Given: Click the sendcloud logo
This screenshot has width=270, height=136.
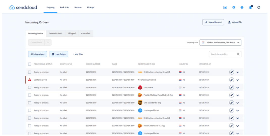Looking at the screenshot, I should coord(23,7).
